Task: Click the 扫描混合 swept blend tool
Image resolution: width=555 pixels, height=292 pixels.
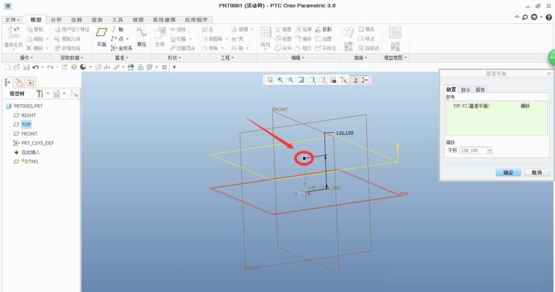Action: pos(182,48)
